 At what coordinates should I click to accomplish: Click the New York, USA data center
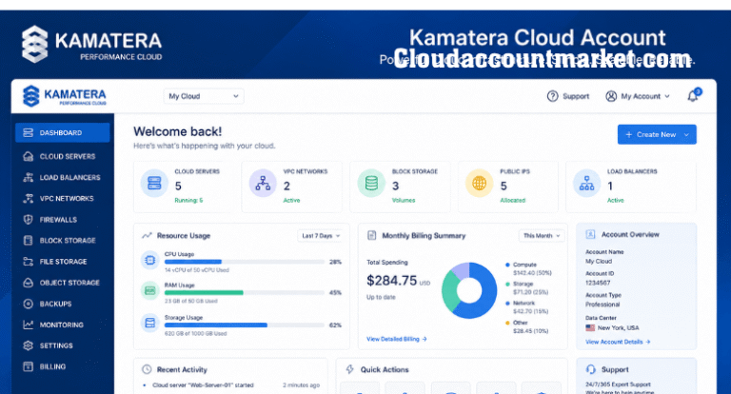[x=612, y=327]
